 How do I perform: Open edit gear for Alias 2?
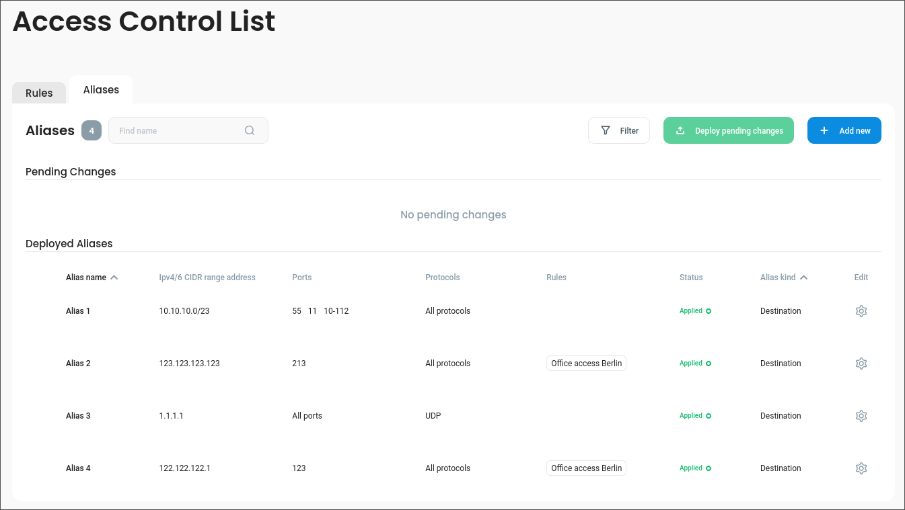[x=861, y=364]
